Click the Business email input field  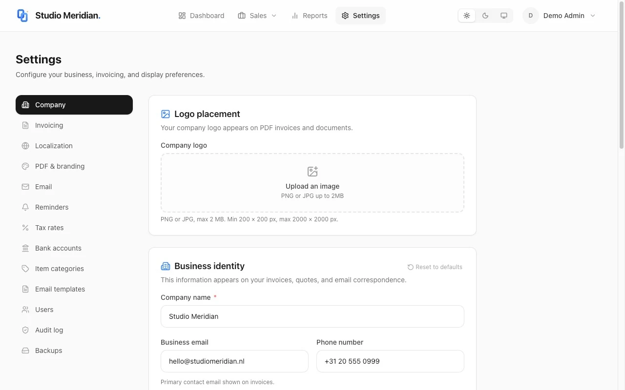(234, 361)
